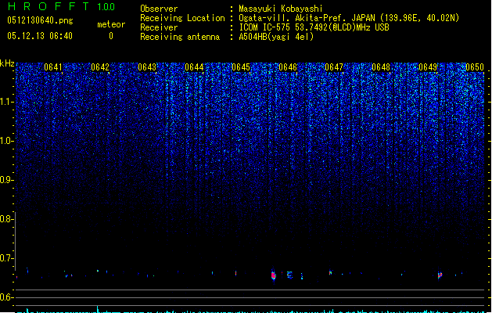The height and width of the screenshot is (313, 492).
Task: Click the 'Receiver' field label
Action: coord(159,27)
